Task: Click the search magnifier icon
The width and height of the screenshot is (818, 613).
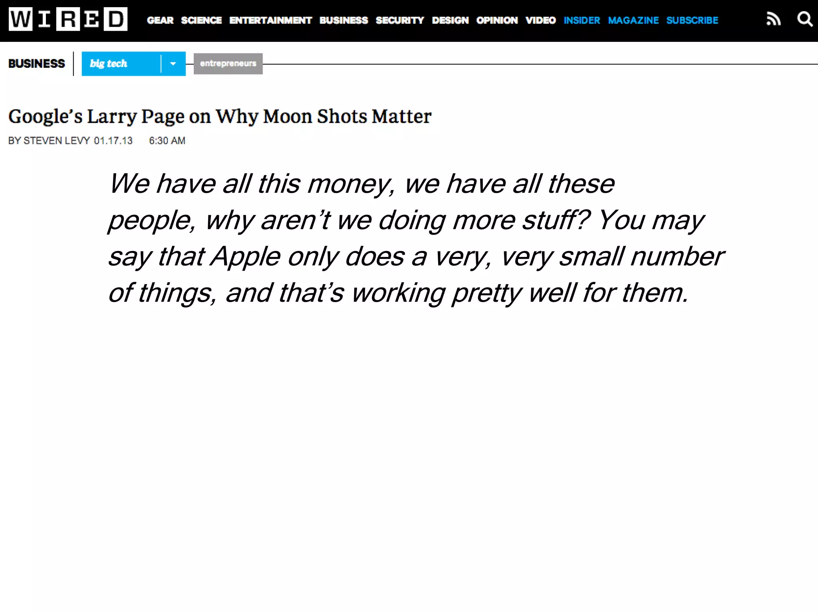Action: (804, 19)
